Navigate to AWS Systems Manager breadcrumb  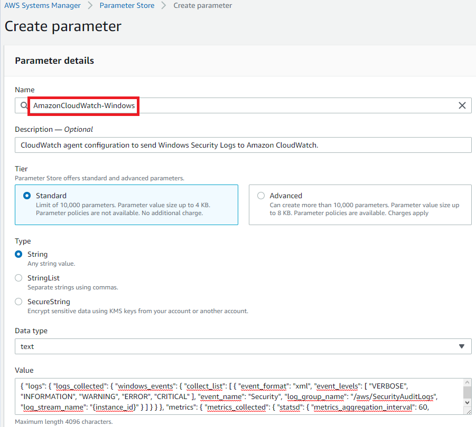(42, 5)
